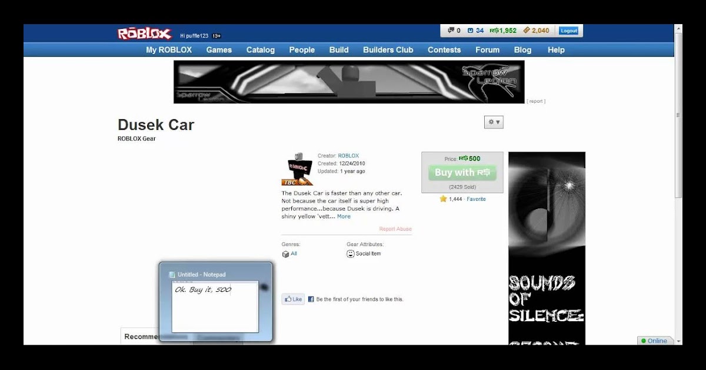Open the Blog page
Viewport: 706px width, 370px height.
click(x=522, y=50)
